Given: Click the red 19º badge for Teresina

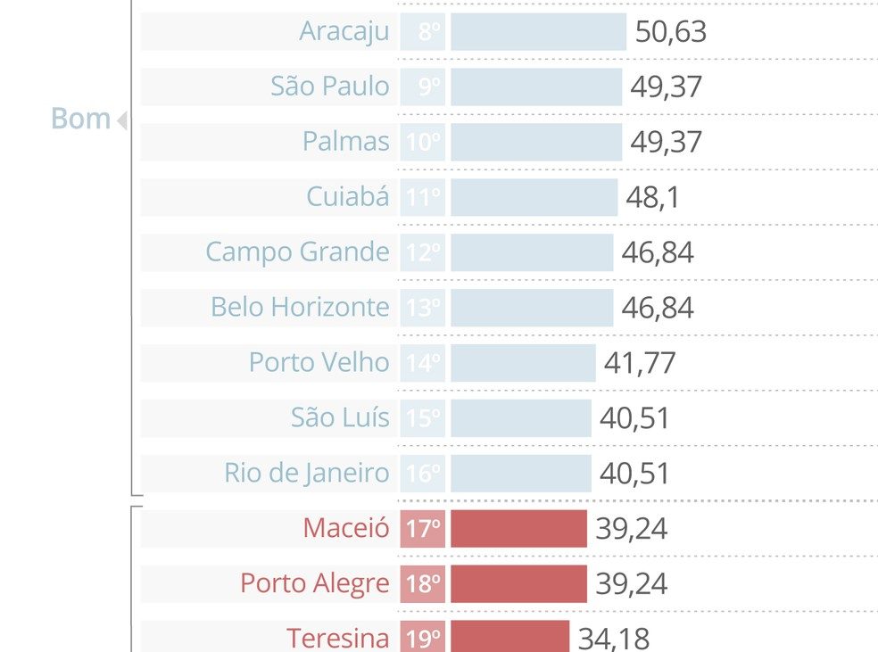Looking at the screenshot, I should (x=423, y=639).
